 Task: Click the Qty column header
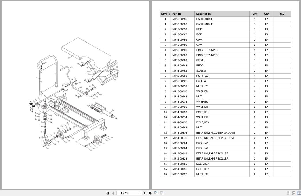click(255, 14)
